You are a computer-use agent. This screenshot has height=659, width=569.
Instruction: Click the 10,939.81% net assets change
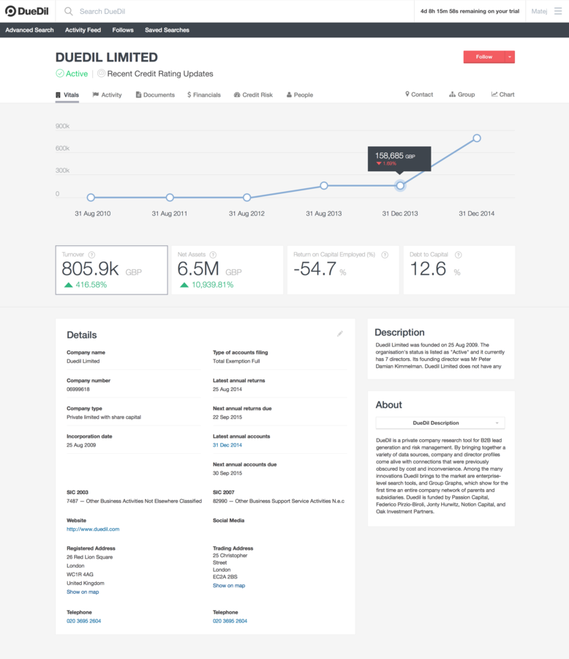213,285
